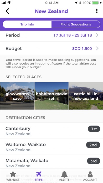Expand the Budget row chevron
This screenshot has height=183, width=103.
[x=97, y=48]
